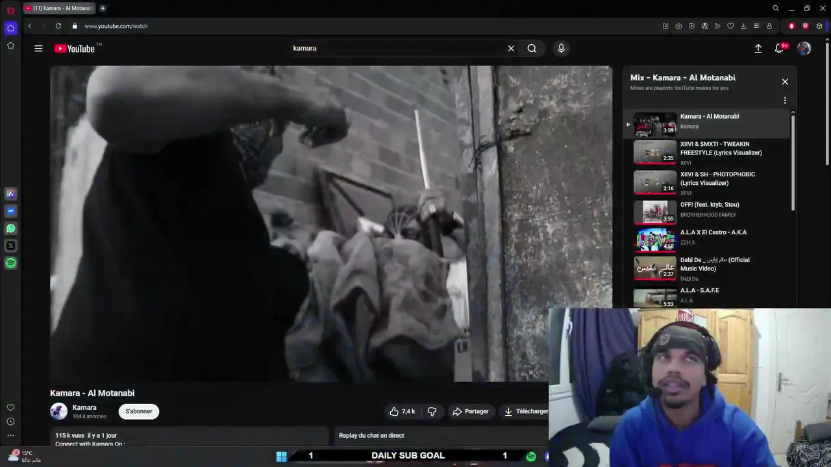Open the Windows Start button
Screen dimensions: 831x467
[281, 457]
